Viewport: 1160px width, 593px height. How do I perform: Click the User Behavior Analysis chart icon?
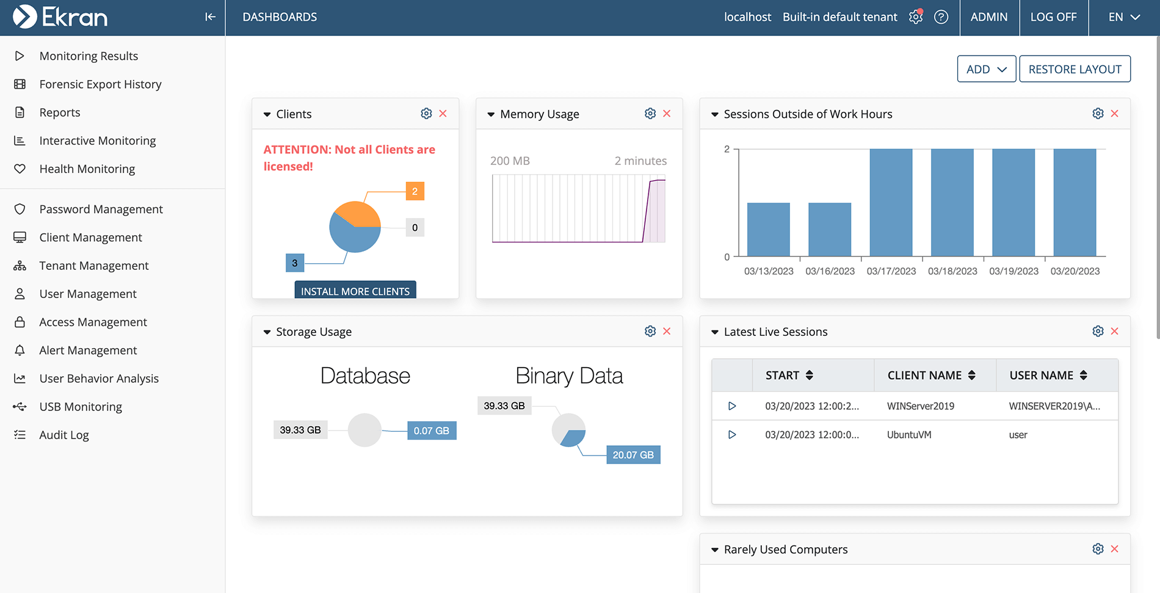pos(20,379)
